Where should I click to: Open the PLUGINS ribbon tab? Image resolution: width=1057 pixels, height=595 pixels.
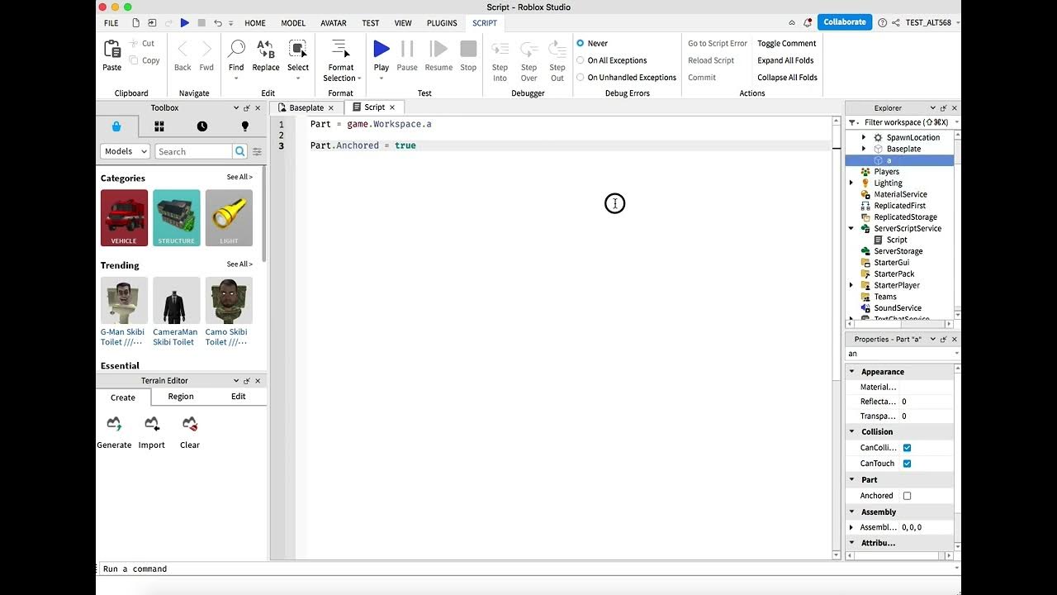(442, 23)
